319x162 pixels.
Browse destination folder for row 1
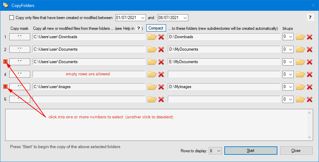[300, 37]
